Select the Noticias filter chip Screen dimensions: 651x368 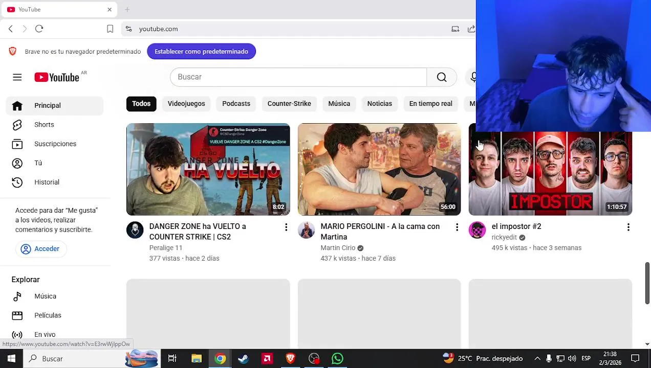click(x=379, y=104)
